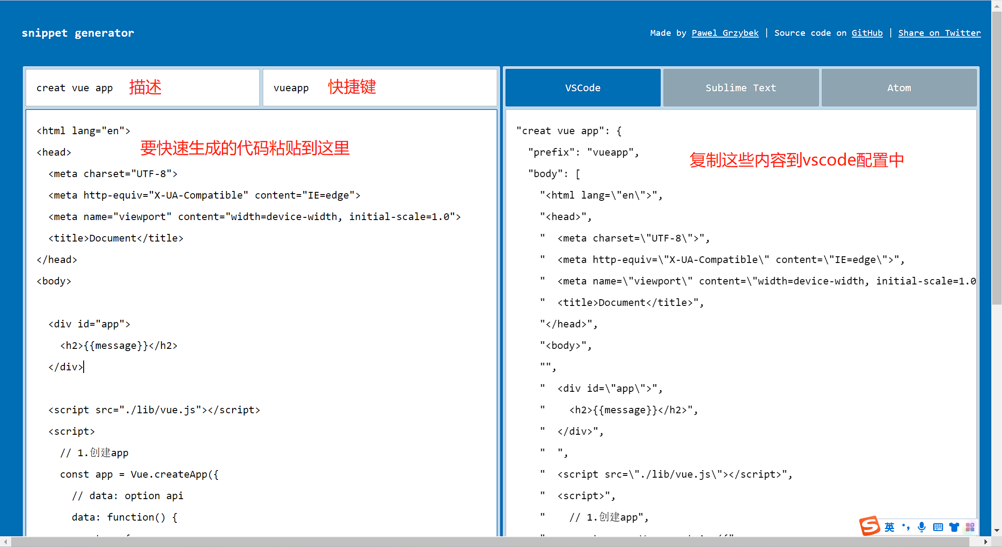The width and height of the screenshot is (1002, 547).
Task: Click the snippet generator title
Action: point(78,33)
